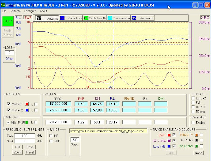The image size is (211, 161).
Task: Click the Start frequency field
Action: pos(24,141)
